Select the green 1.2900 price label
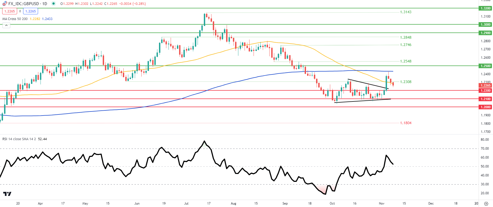This screenshot has height=207, width=493. click(x=485, y=33)
